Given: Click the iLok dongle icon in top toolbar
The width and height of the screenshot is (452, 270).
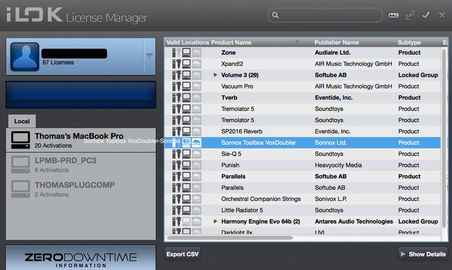Looking at the screenshot, I should pyautogui.click(x=393, y=15).
